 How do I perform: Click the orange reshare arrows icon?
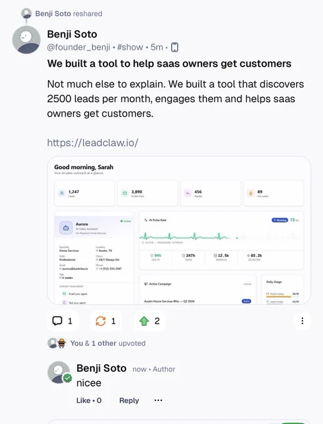(100, 321)
